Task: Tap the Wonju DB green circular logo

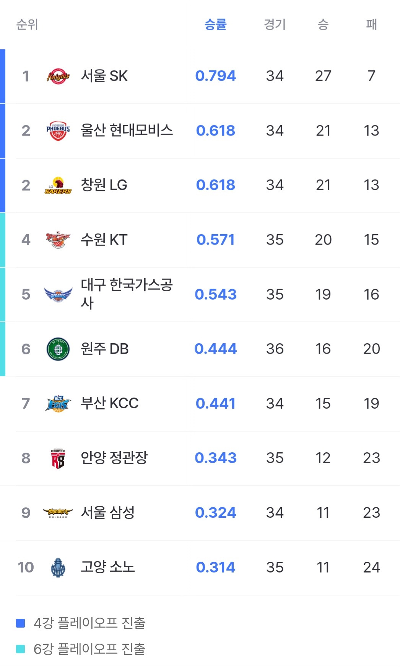Action: tap(58, 349)
